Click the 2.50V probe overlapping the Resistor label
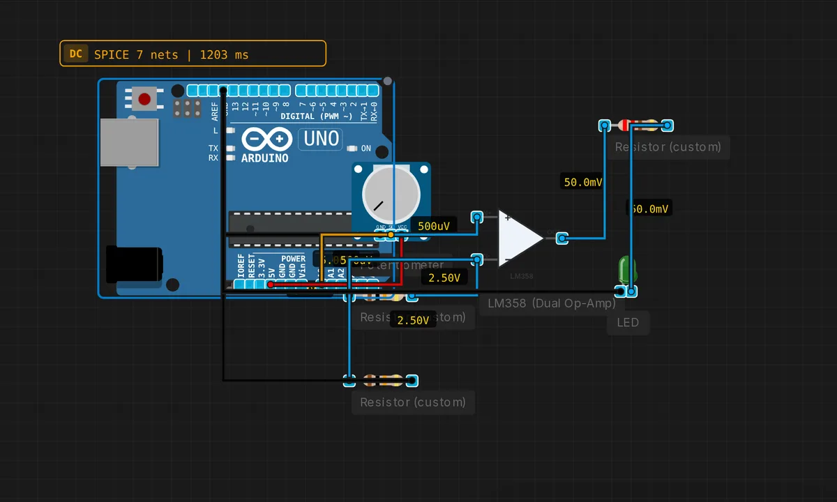 coord(413,320)
